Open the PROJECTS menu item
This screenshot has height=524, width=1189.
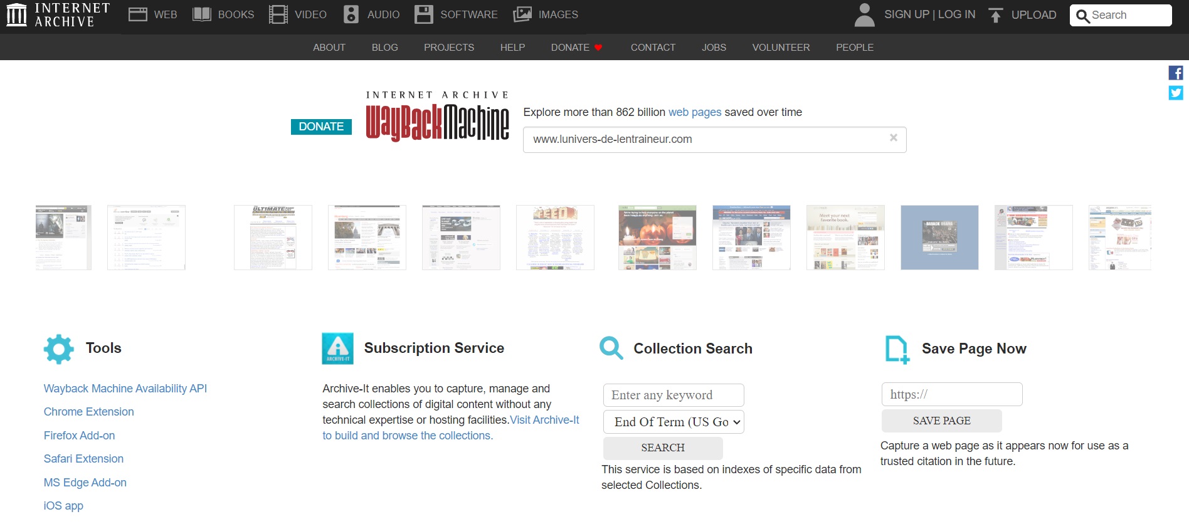tap(449, 48)
